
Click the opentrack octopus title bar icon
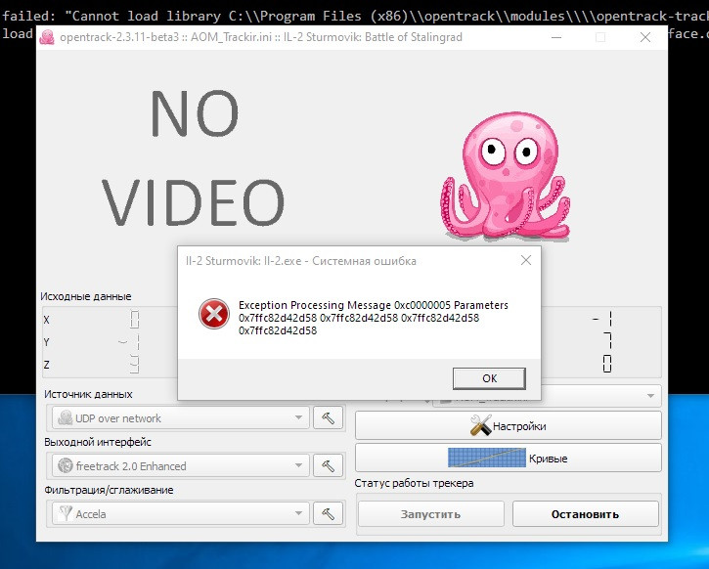47,37
